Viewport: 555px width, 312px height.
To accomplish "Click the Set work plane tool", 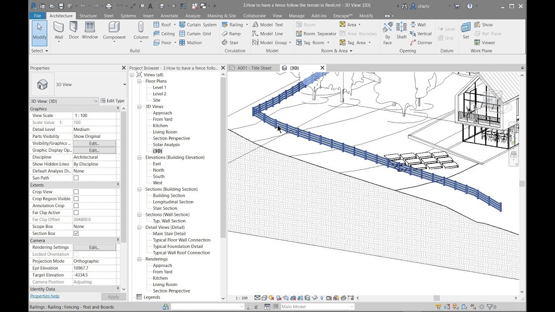I will pyautogui.click(x=466, y=30).
